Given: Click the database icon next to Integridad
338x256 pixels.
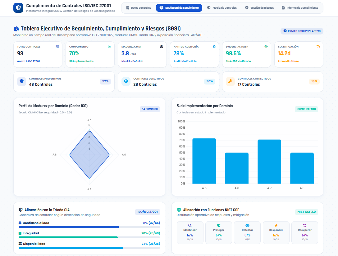Looking at the screenshot, I should pyautogui.click(x=20, y=233).
